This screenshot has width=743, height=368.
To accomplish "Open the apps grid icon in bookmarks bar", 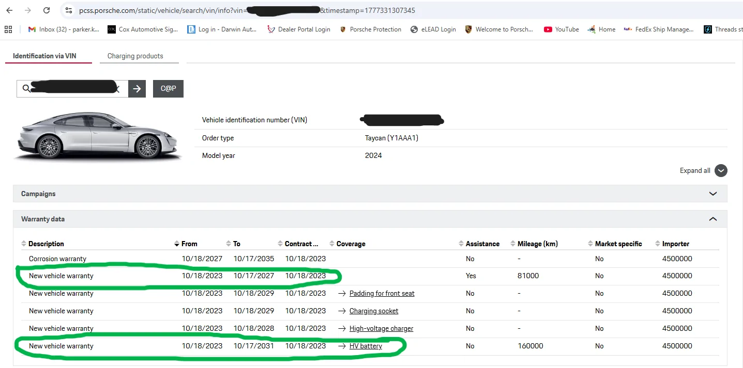I will (x=8, y=29).
